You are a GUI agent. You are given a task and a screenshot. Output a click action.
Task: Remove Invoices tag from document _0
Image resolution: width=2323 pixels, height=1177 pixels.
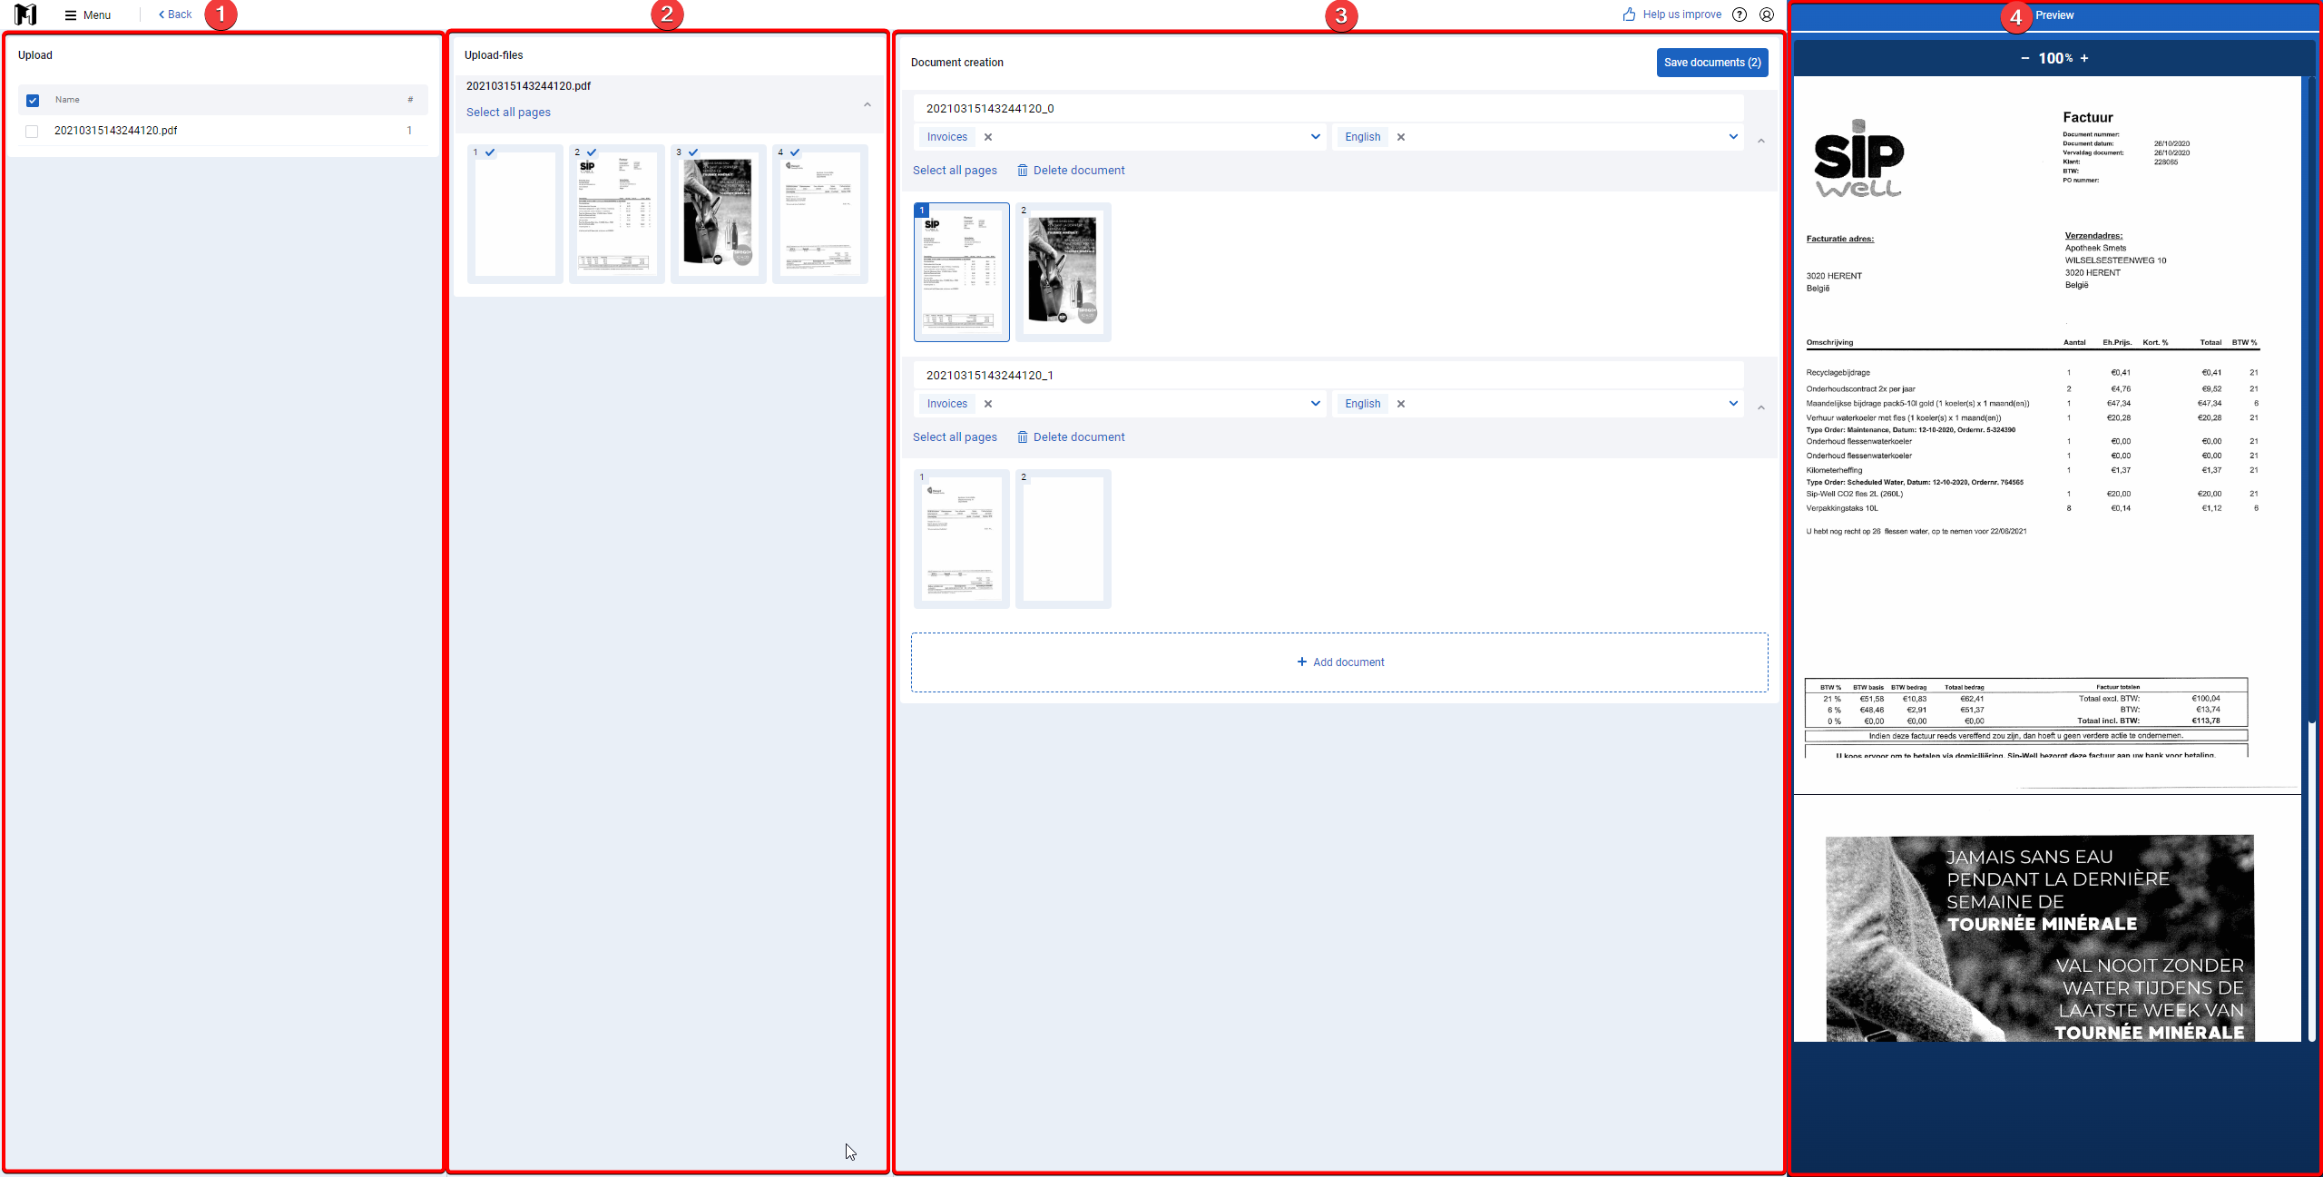[x=988, y=137]
